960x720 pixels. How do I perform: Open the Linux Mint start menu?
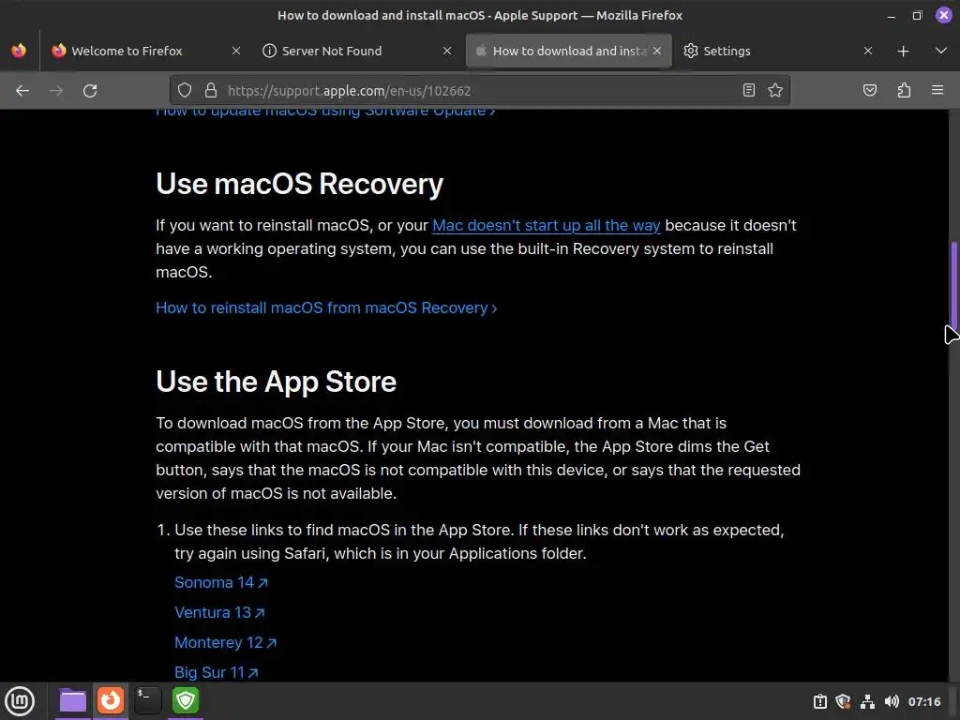point(20,701)
